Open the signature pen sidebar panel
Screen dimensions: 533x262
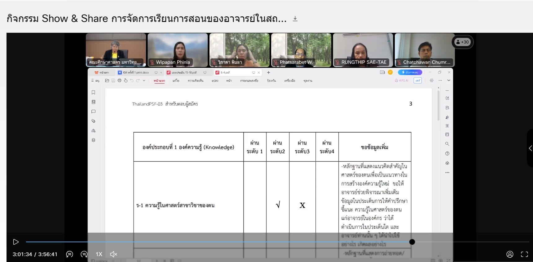click(93, 131)
